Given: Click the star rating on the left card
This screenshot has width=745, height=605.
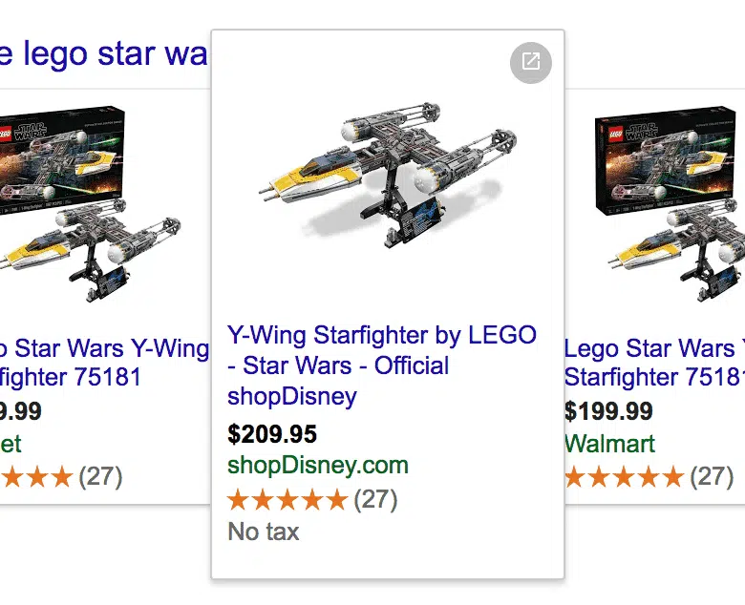Looking at the screenshot, I should click(38, 476).
